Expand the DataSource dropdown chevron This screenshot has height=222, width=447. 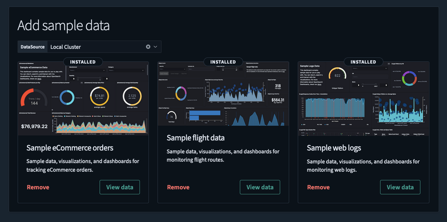point(156,47)
